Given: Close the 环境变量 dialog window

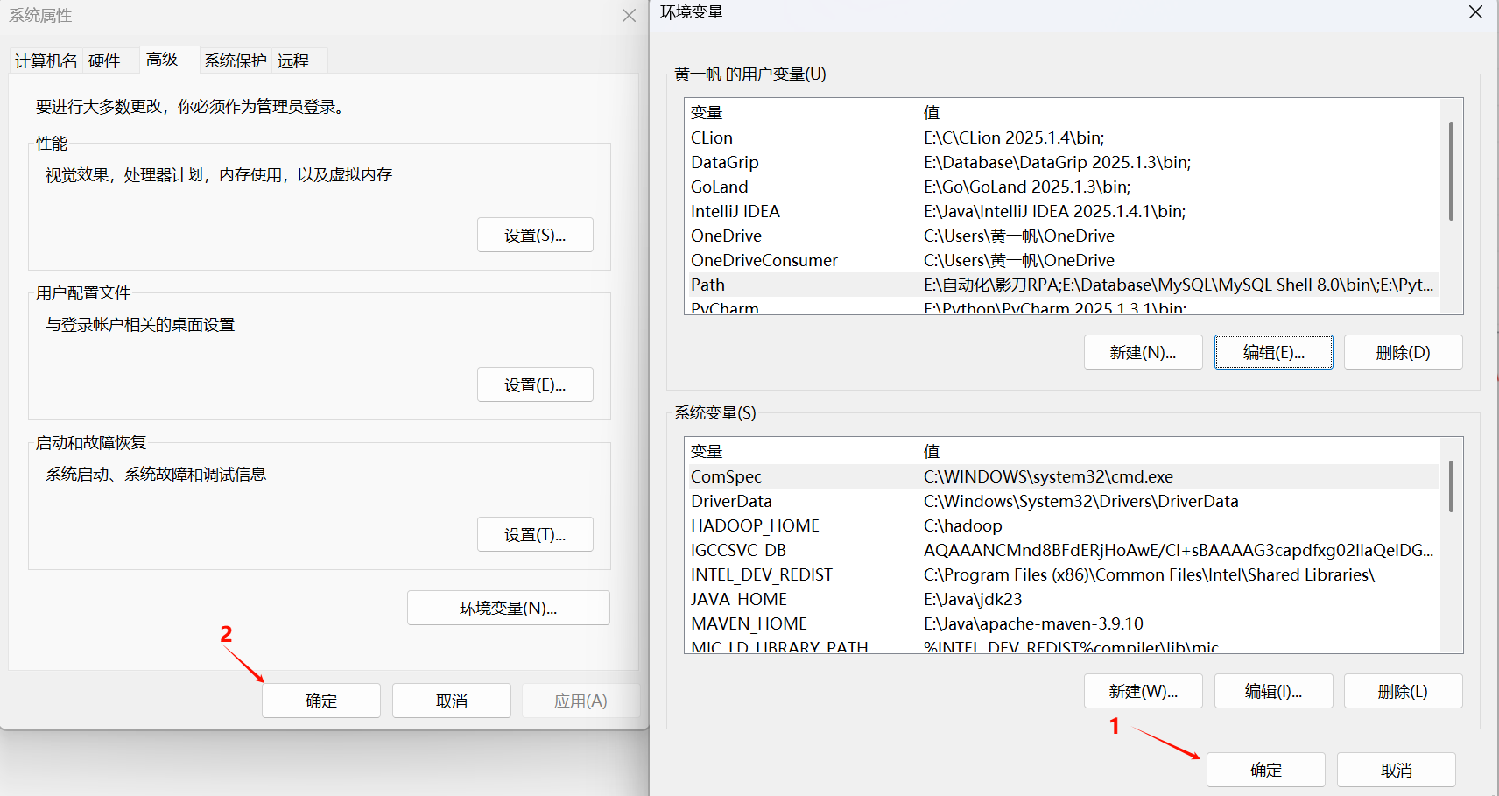Looking at the screenshot, I should click(x=1475, y=12).
